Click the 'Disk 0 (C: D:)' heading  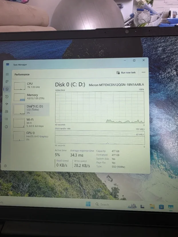(70, 85)
